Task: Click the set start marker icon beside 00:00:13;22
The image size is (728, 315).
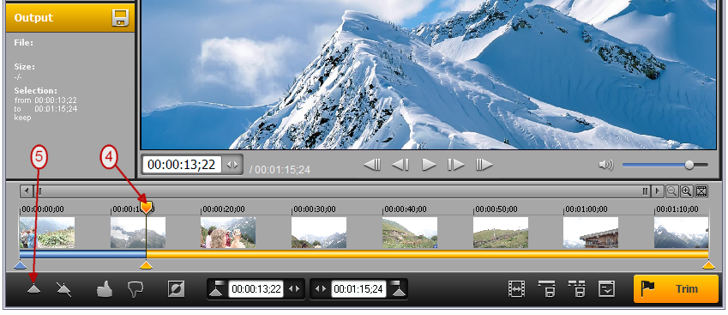Action: [217, 288]
